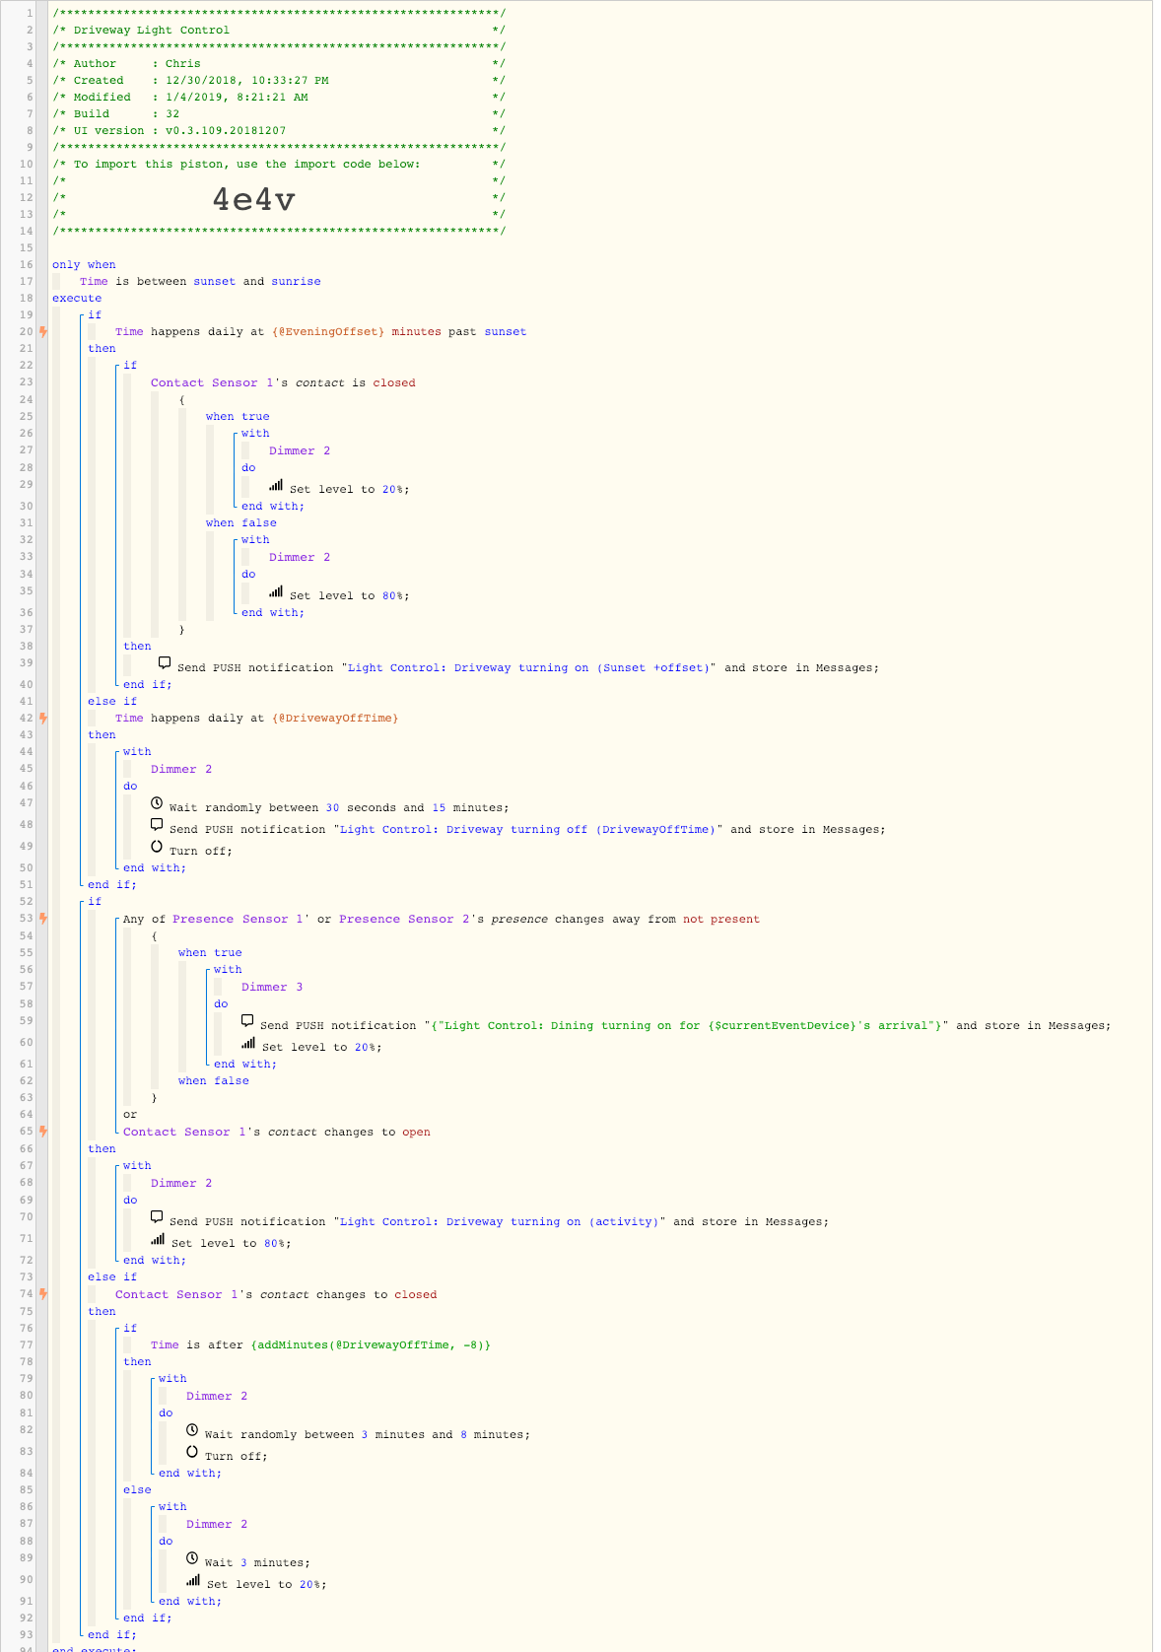Click the "Set level to 80%;" text on line 35
Screen dimensions: 1161x1652
[x=350, y=596]
